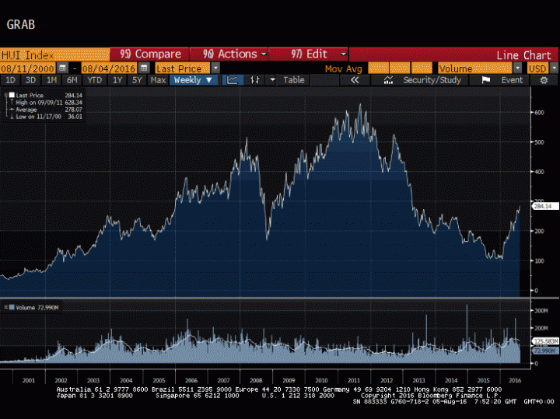Open calendar picker for start date
Screen dimensions: 560x419
[x=63, y=68]
